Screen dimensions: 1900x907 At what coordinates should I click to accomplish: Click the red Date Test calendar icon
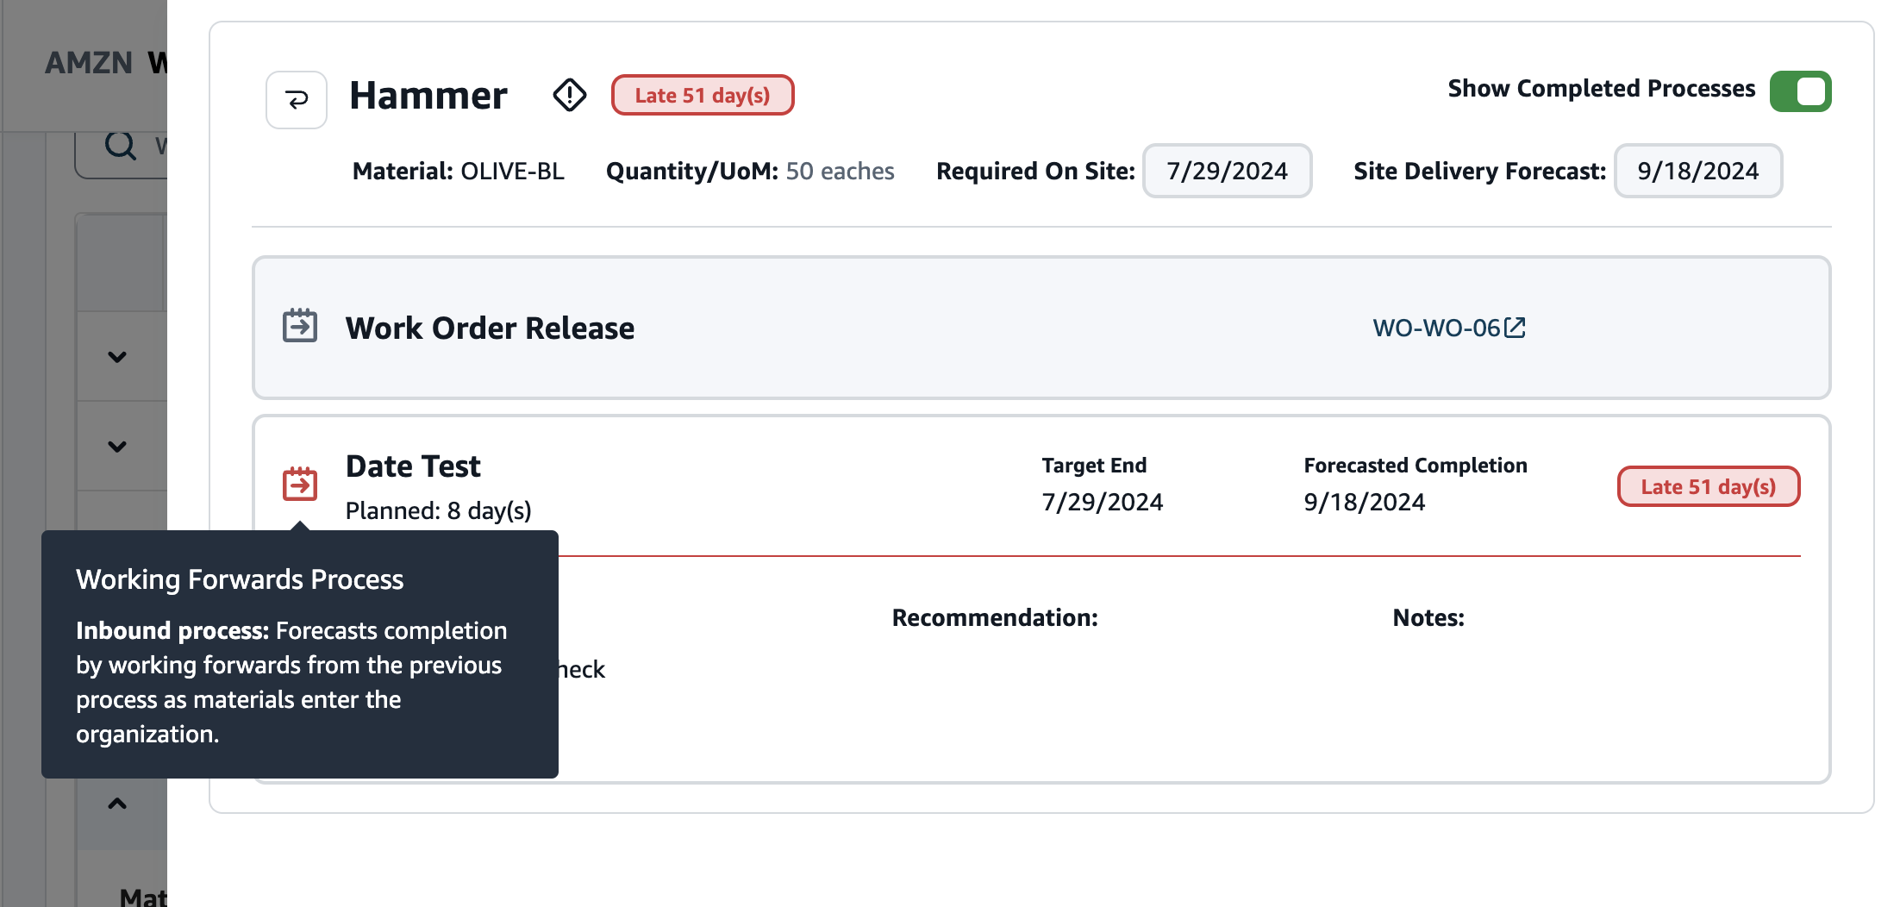(300, 484)
